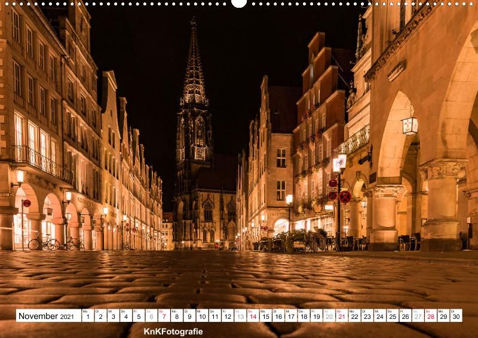Click the "November 2021" month label
Image resolution: width=478 pixels, height=338 pixels.
pos(47,316)
